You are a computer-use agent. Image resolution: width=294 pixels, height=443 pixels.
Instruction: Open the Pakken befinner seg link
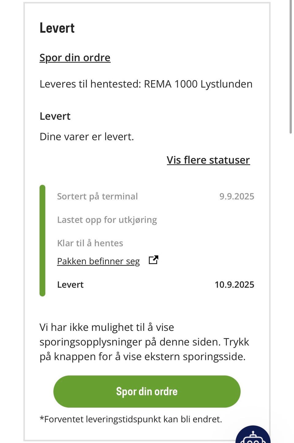(x=98, y=261)
